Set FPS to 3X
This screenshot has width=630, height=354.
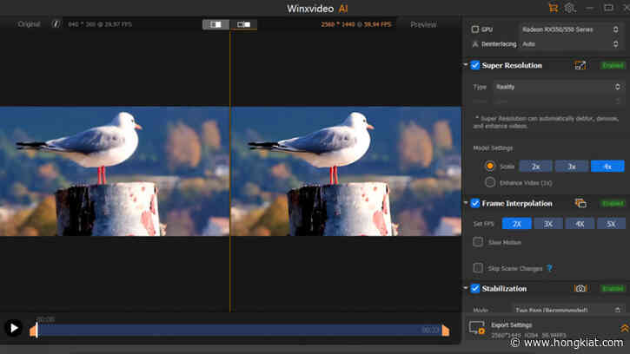click(548, 224)
